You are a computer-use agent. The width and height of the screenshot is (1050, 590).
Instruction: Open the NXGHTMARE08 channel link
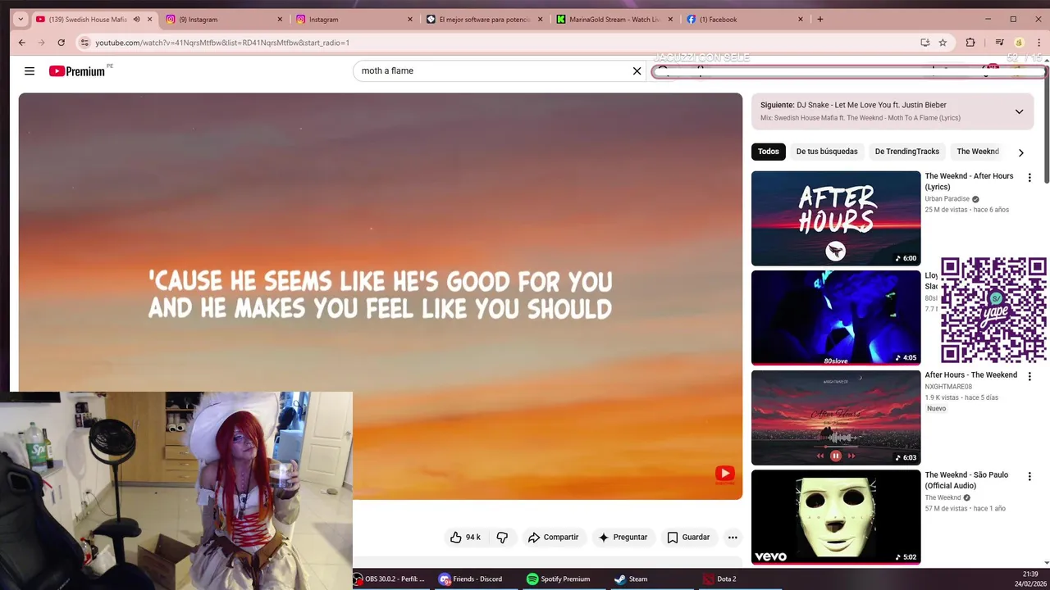(948, 387)
